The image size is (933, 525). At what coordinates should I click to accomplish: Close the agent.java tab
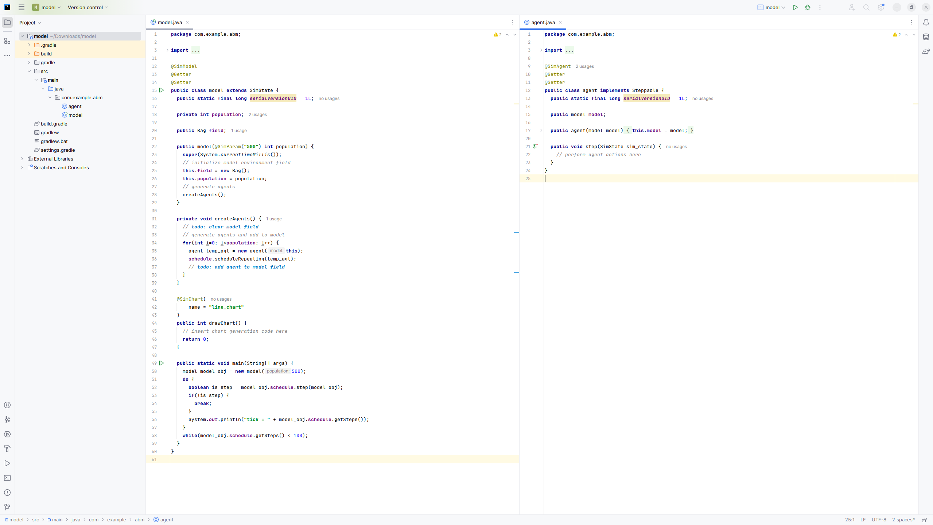[560, 22]
